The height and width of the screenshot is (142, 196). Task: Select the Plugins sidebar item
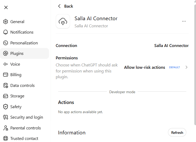(25, 54)
